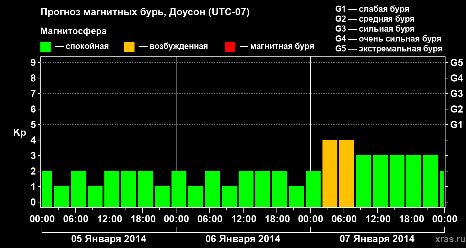Viewport: 466px width, 248px height.
Task: Select the 'G5 — экстремальная буря' legend line
Action: [389, 49]
